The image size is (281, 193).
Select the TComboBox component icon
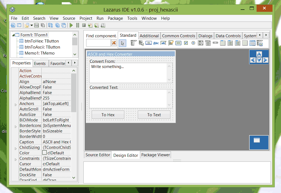point(208,43)
